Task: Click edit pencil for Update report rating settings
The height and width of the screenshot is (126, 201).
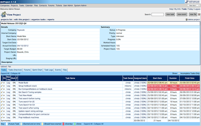Action: (x=2, y=111)
